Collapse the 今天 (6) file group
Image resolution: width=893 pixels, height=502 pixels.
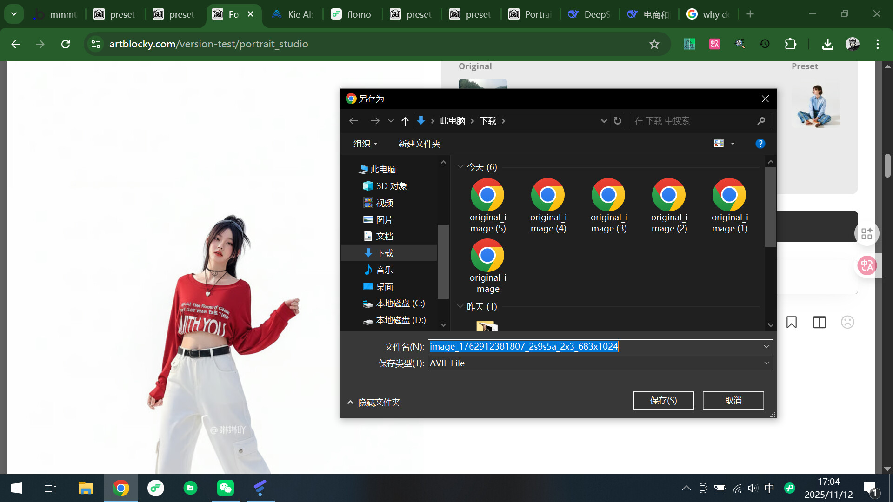click(x=460, y=167)
